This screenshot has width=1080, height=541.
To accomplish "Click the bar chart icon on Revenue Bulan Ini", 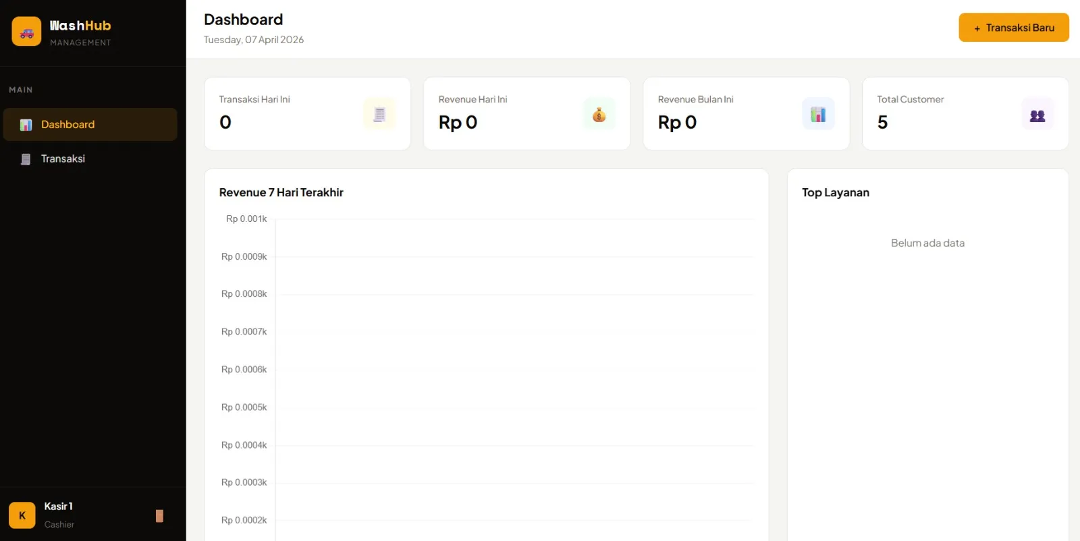I will coord(818,114).
